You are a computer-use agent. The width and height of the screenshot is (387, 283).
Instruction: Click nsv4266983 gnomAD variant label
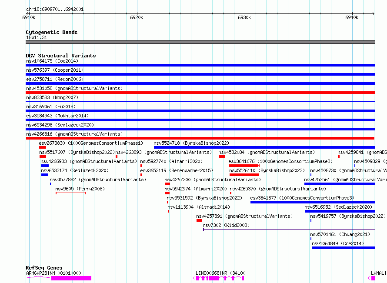coord(89,161)
